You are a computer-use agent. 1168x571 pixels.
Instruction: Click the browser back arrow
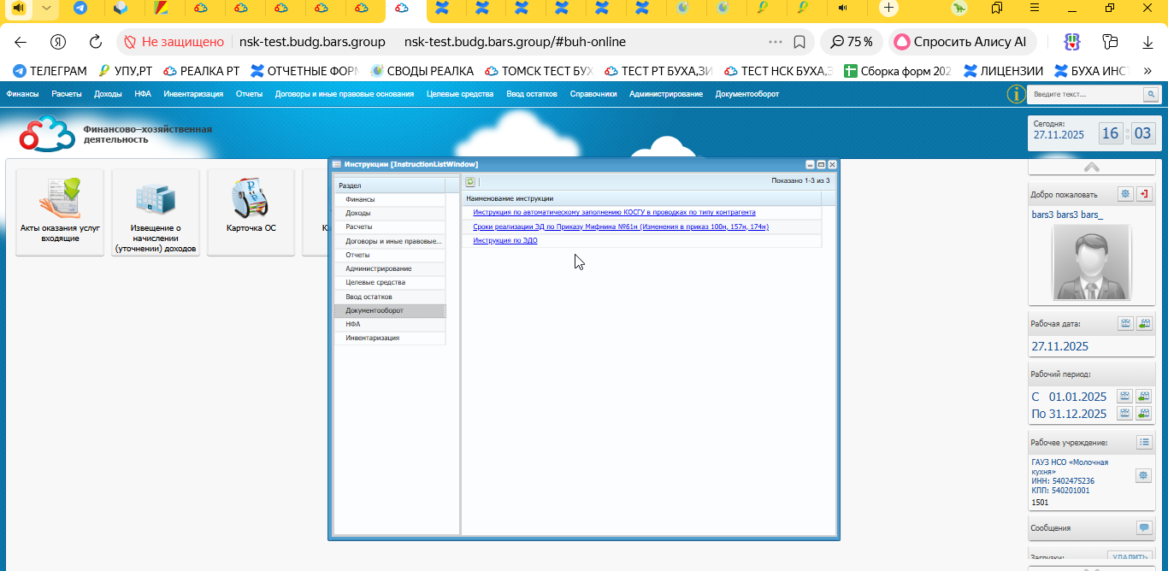click(x=21, y=42)
